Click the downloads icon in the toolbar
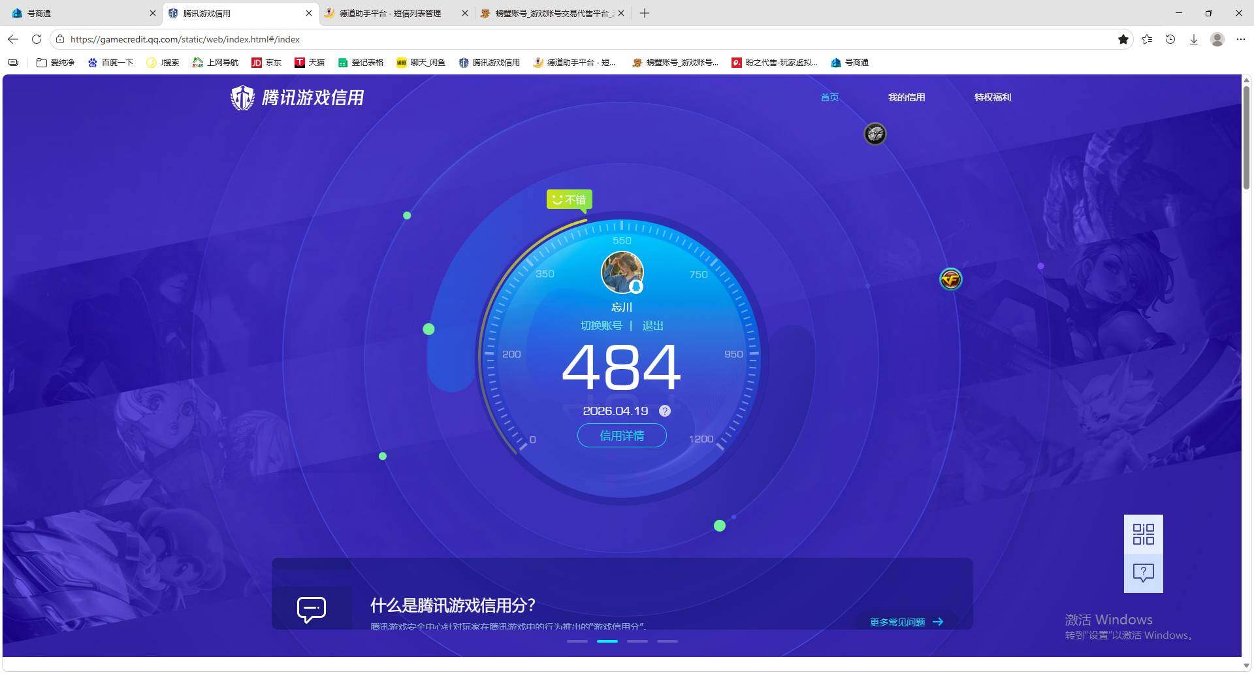Screen dimensions: 1254x674 point(1194,39)
